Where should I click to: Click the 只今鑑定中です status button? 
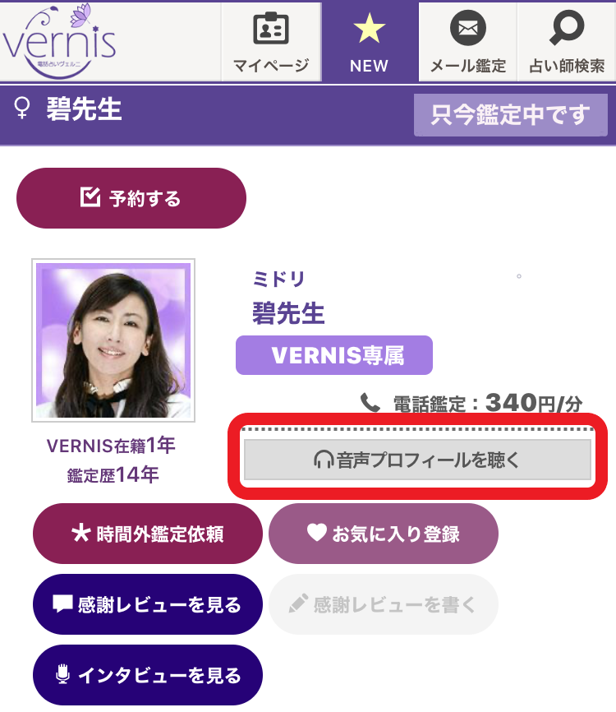(x=510, y=115)
